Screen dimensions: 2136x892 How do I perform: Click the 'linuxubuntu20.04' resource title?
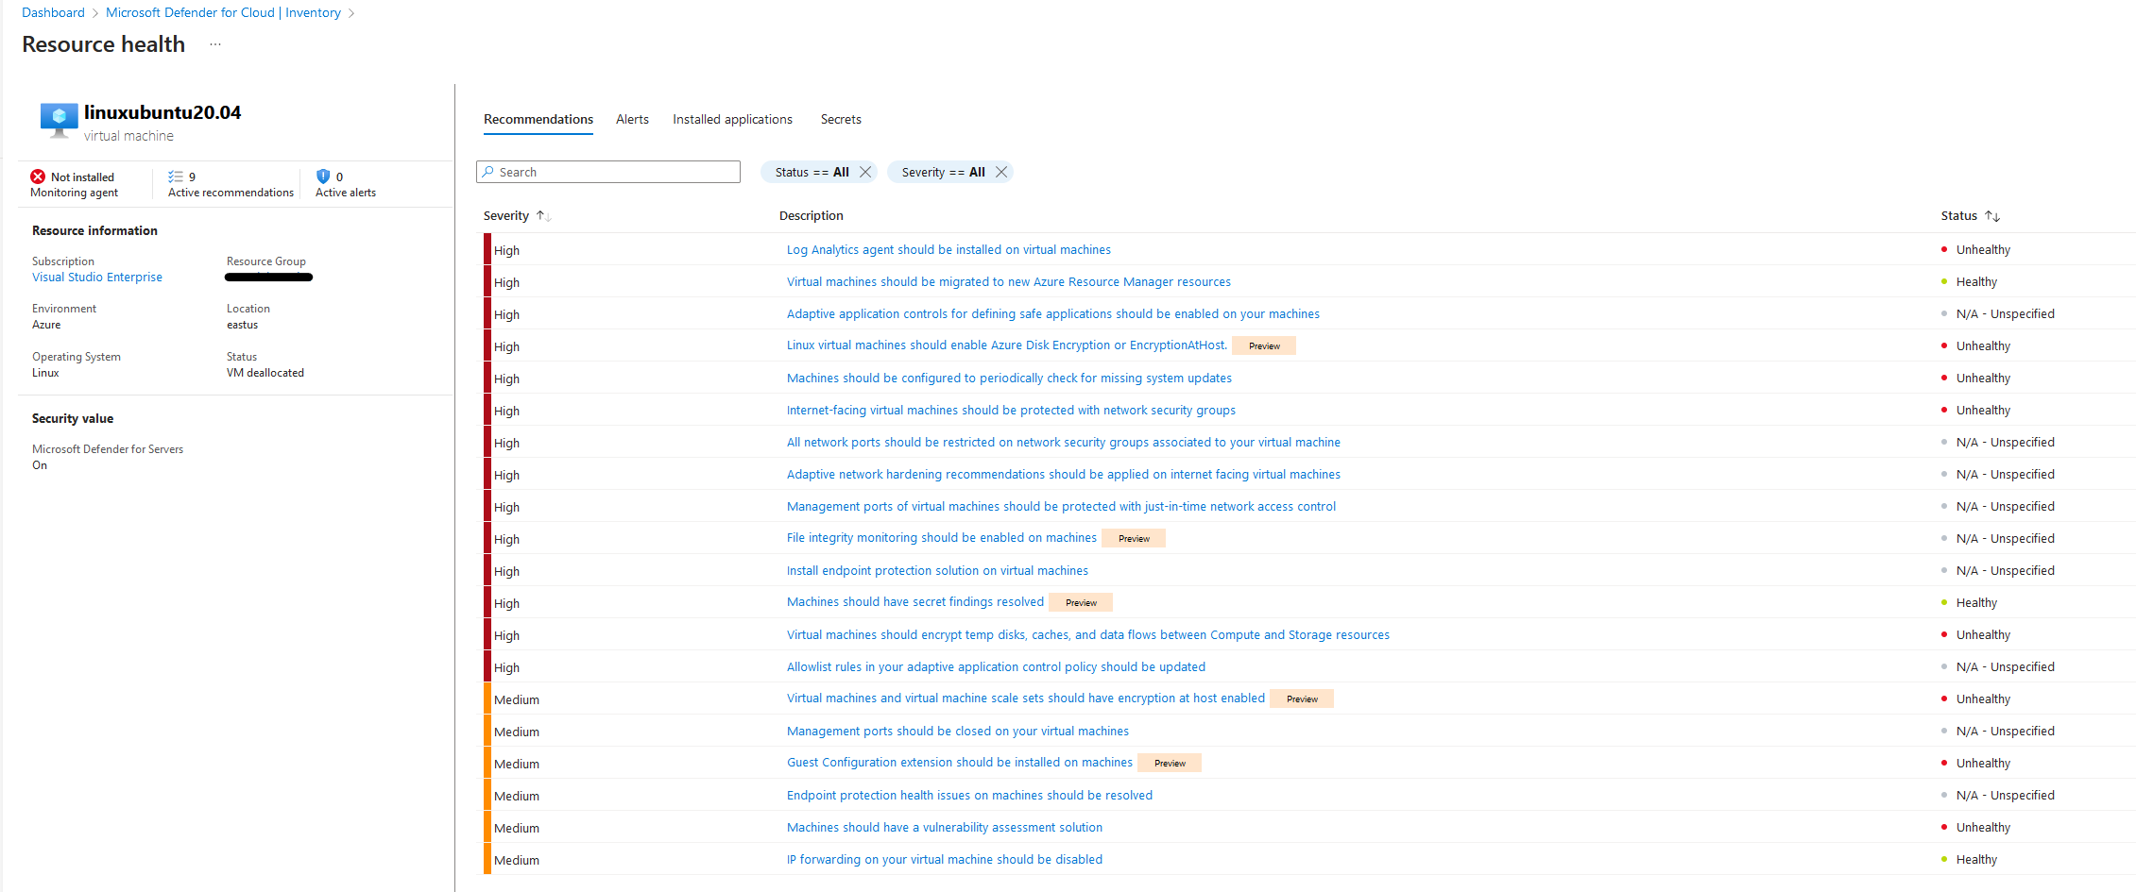point(162,112)
